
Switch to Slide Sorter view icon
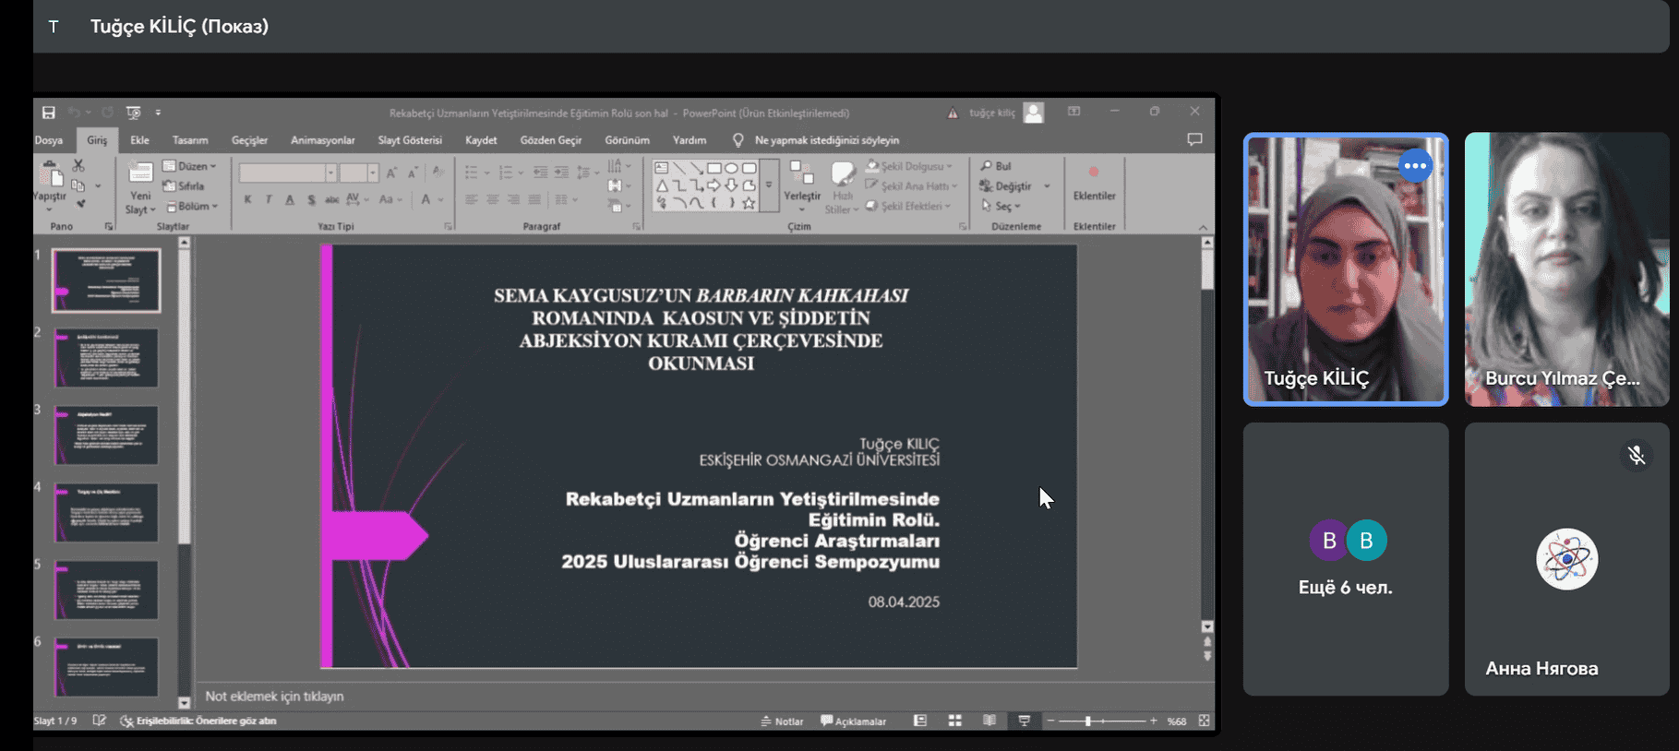[x=954, y=721]
